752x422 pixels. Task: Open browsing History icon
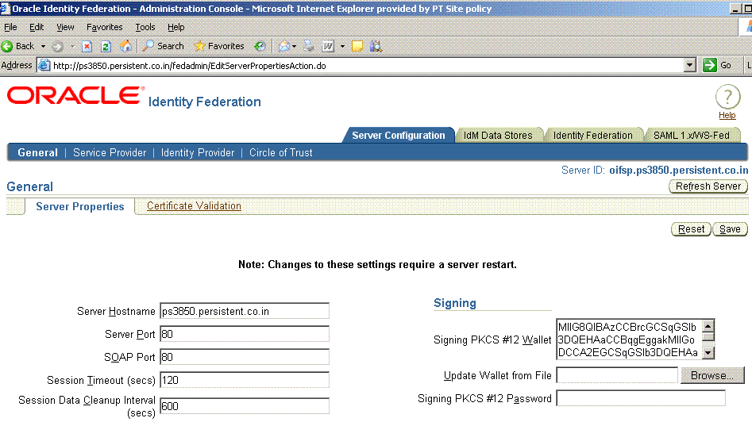pos(260,46)
